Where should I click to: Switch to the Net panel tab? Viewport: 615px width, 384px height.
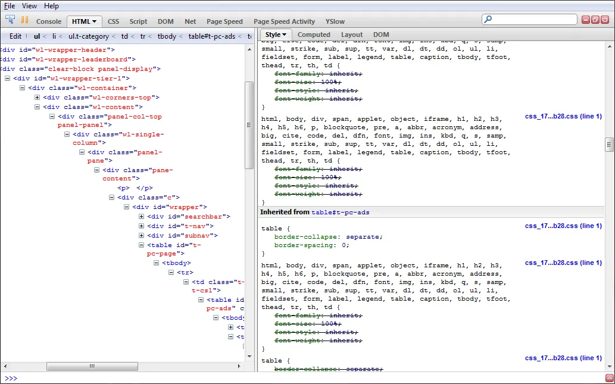[191, 21]
